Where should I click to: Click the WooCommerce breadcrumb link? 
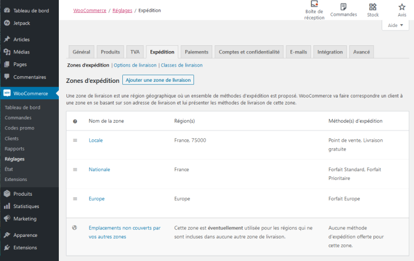(90, 11)
